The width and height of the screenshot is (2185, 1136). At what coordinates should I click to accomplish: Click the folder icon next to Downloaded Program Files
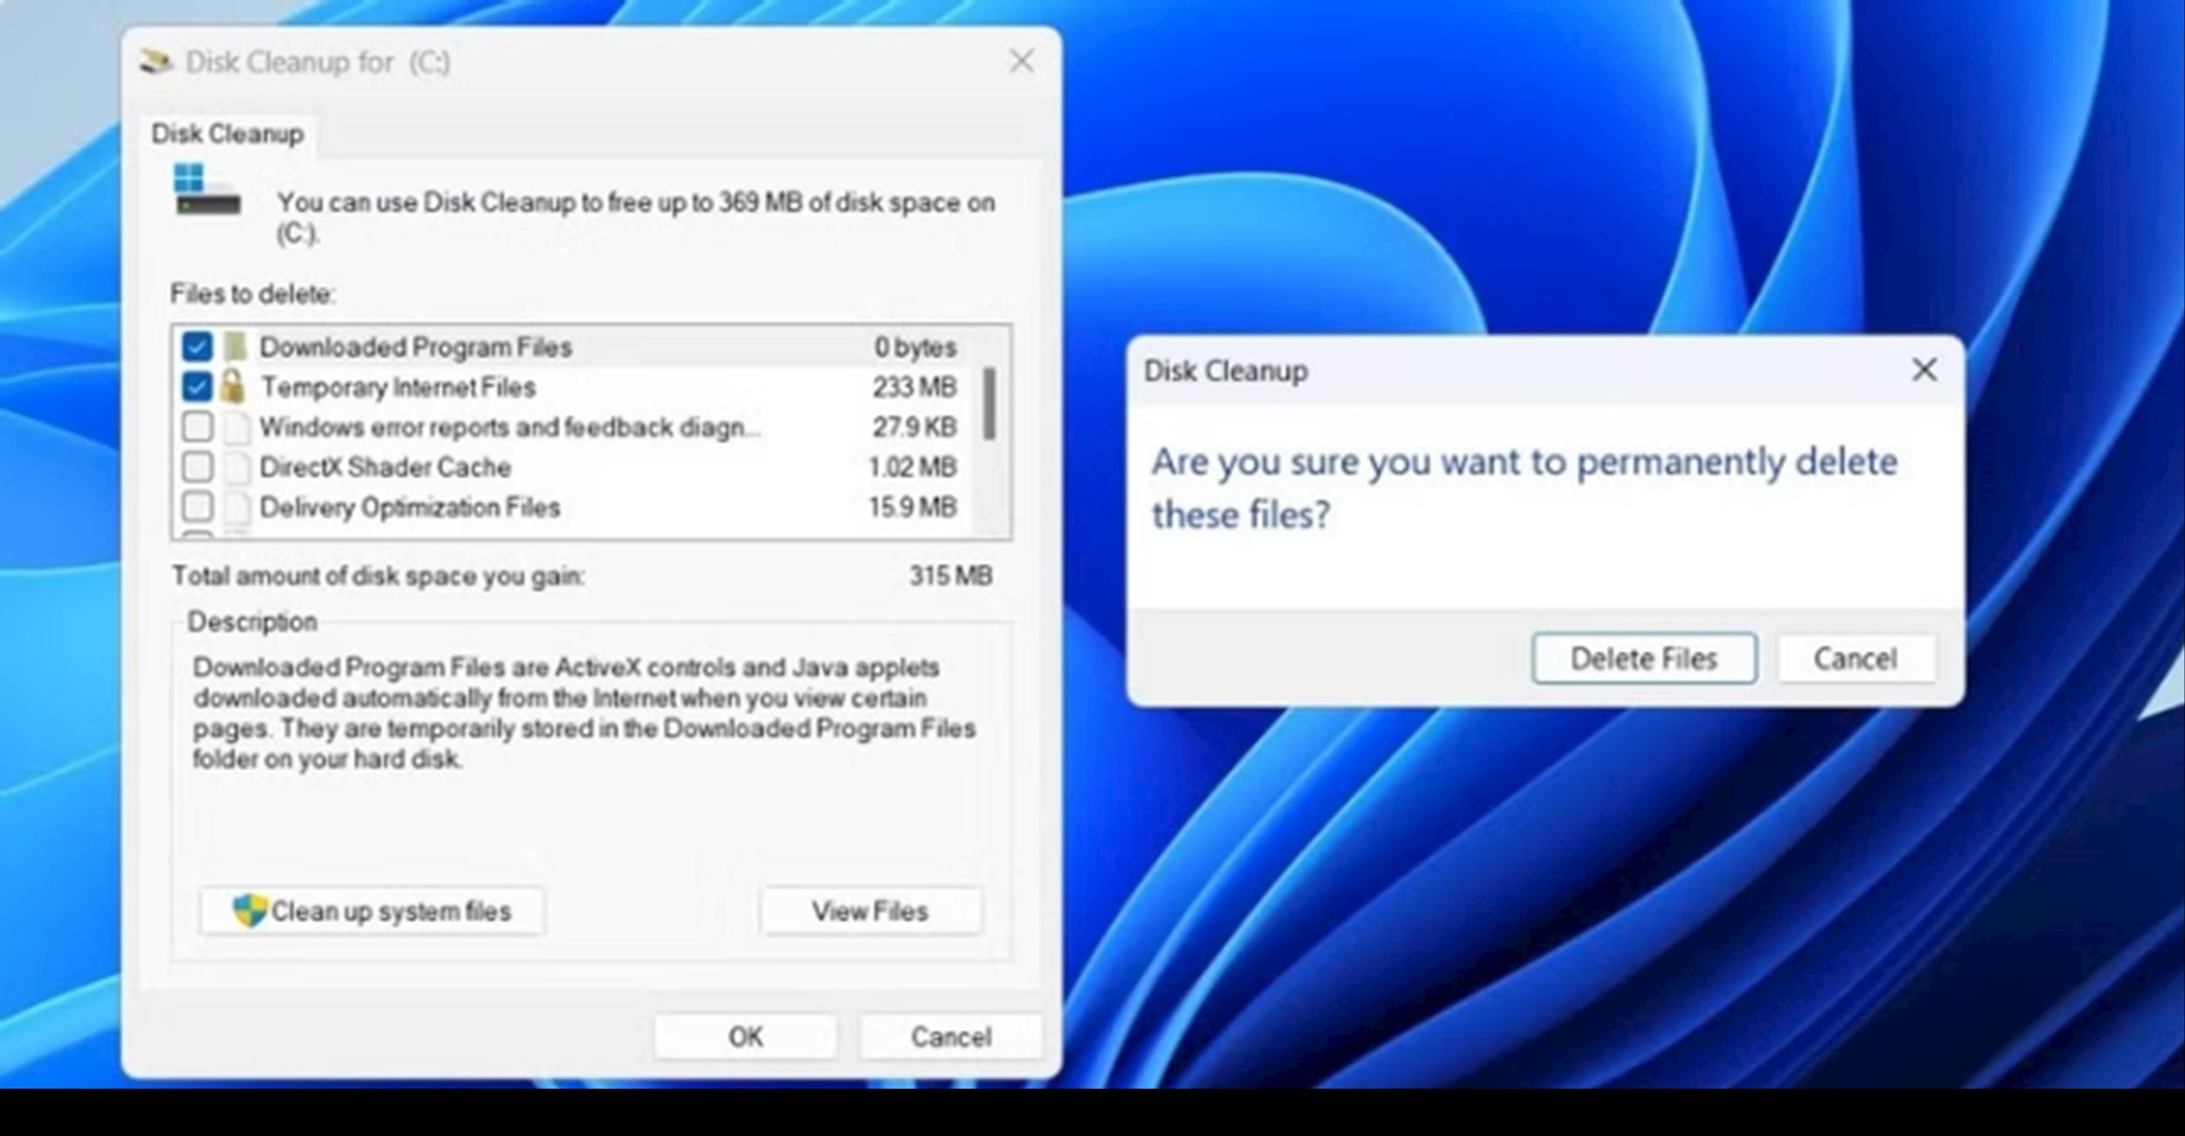click(235, 347)
